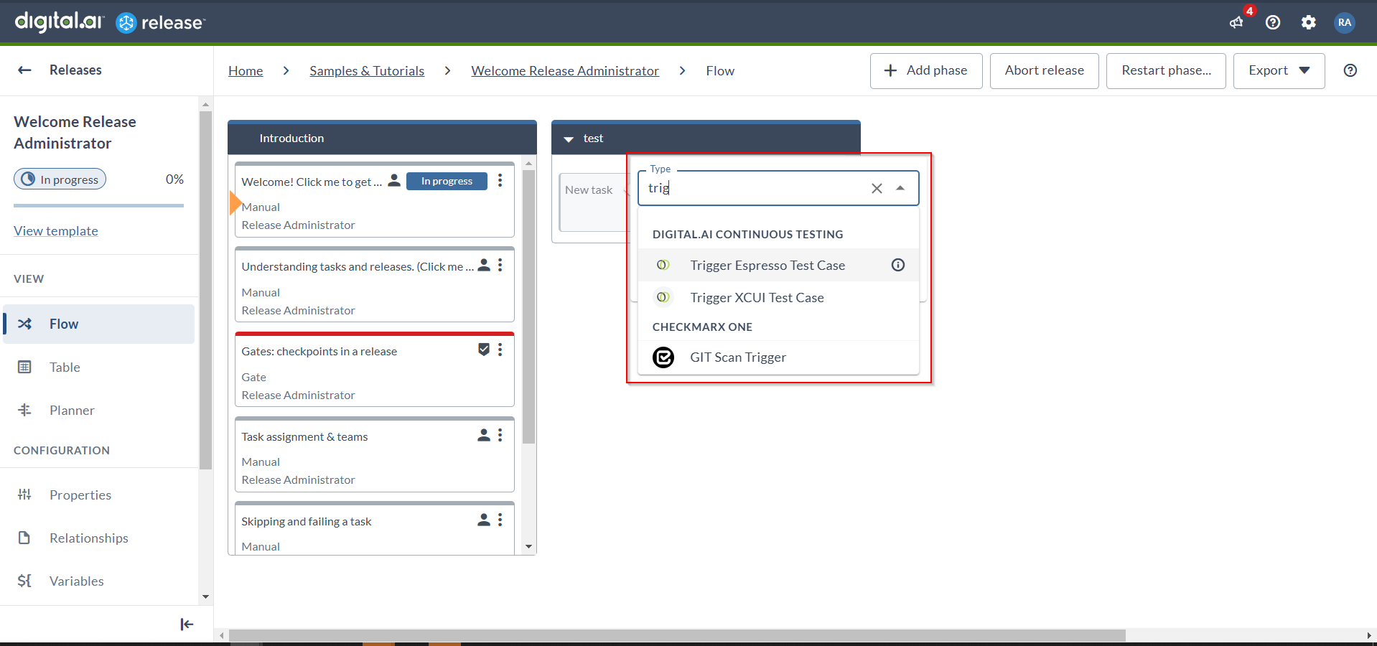Switch to the Flow view

[99, 324]
